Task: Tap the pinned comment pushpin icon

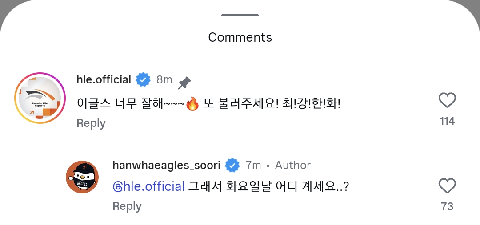Action: (x=184, y=83)
